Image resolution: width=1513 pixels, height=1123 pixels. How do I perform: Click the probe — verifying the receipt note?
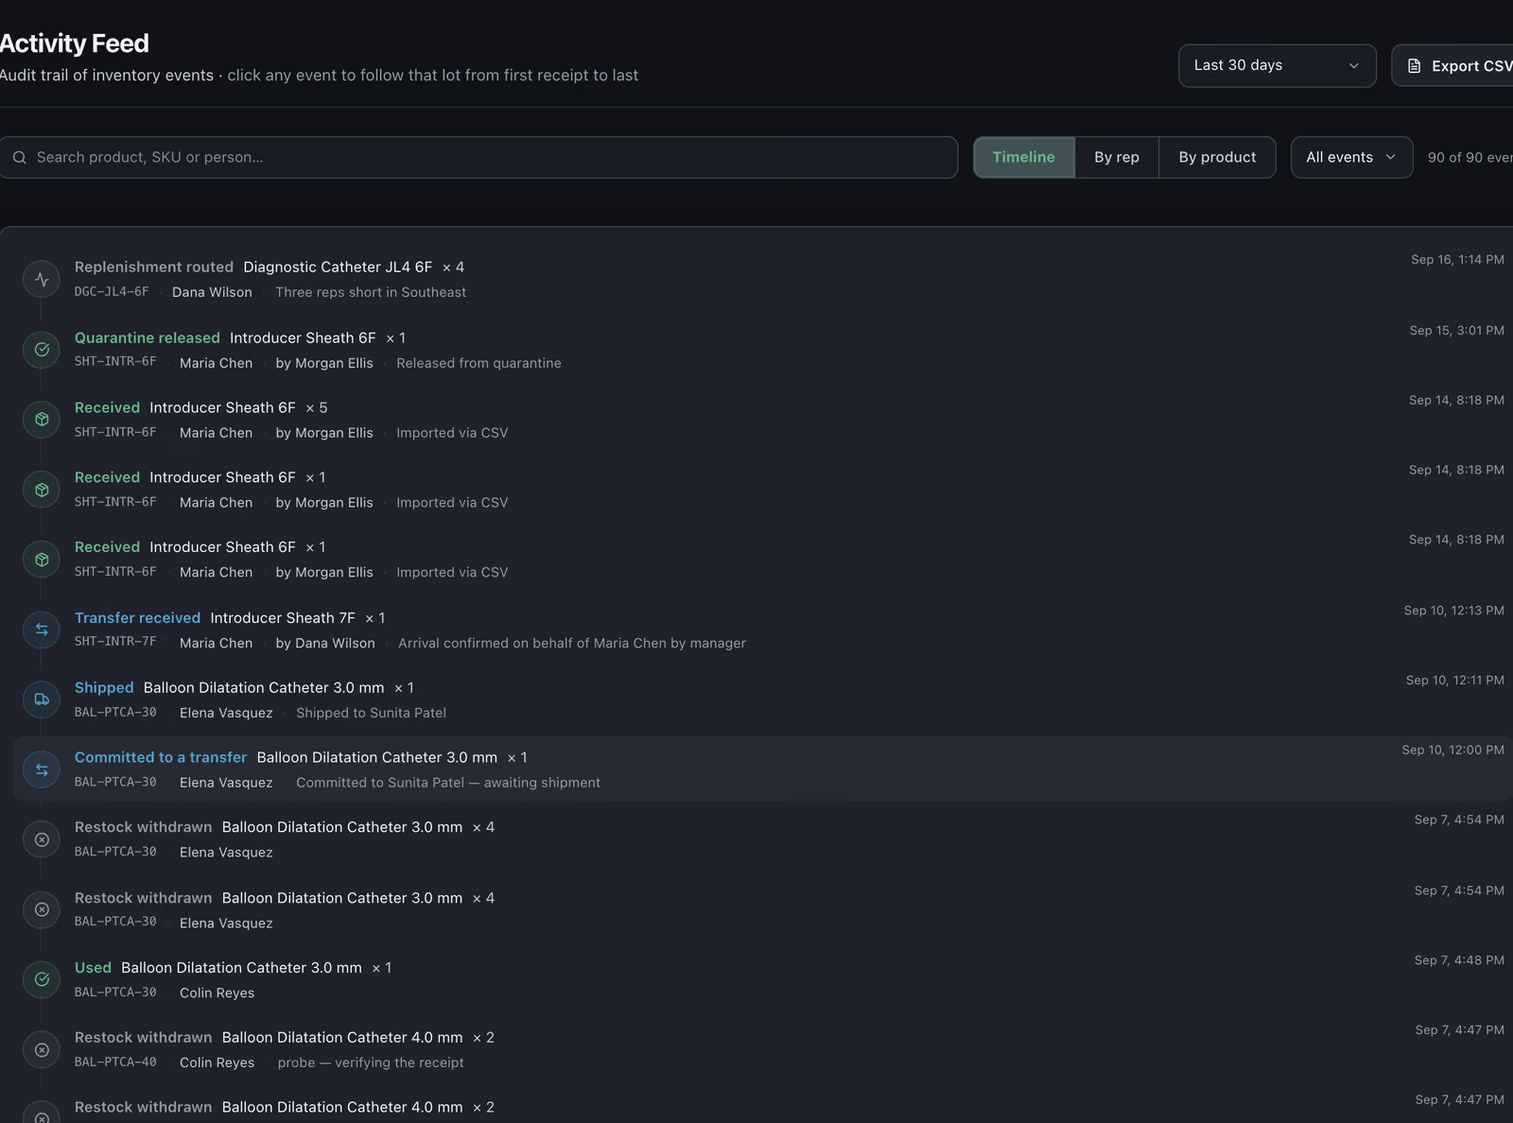coord(371,1063)
